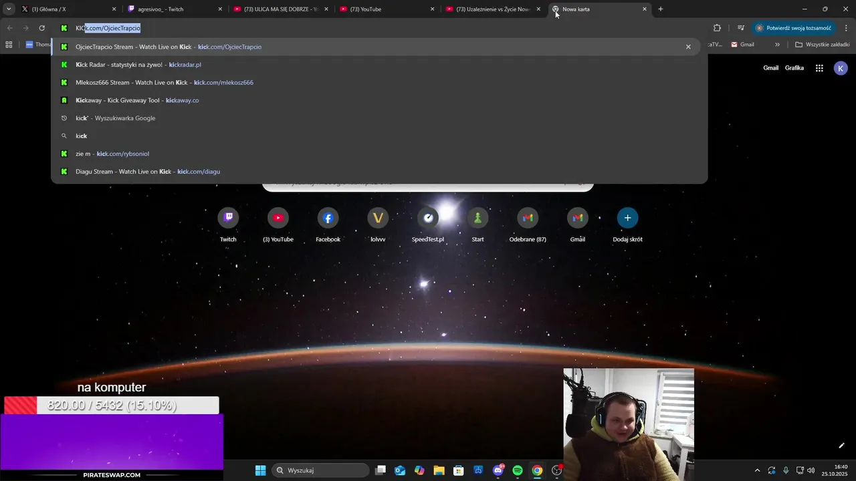Show hidden system tray icons
The image size is (856, 481).
(757, 470)
